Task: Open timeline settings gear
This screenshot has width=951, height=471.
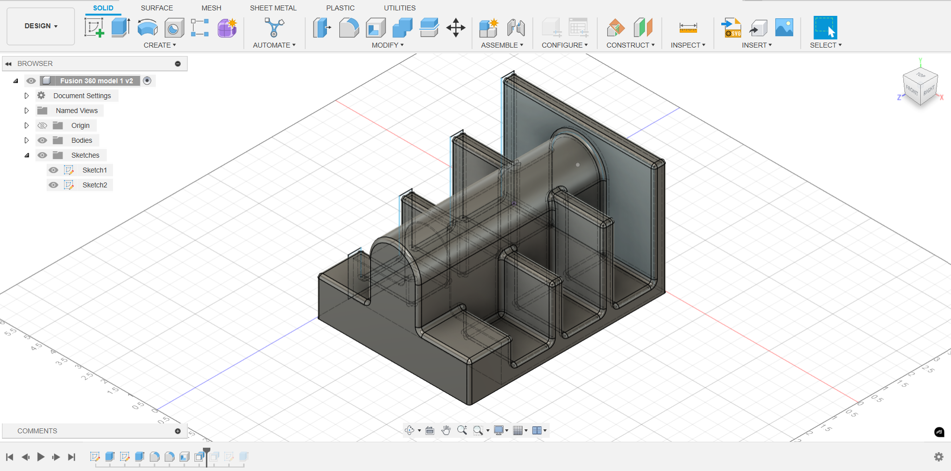Action: pos(939,457)
